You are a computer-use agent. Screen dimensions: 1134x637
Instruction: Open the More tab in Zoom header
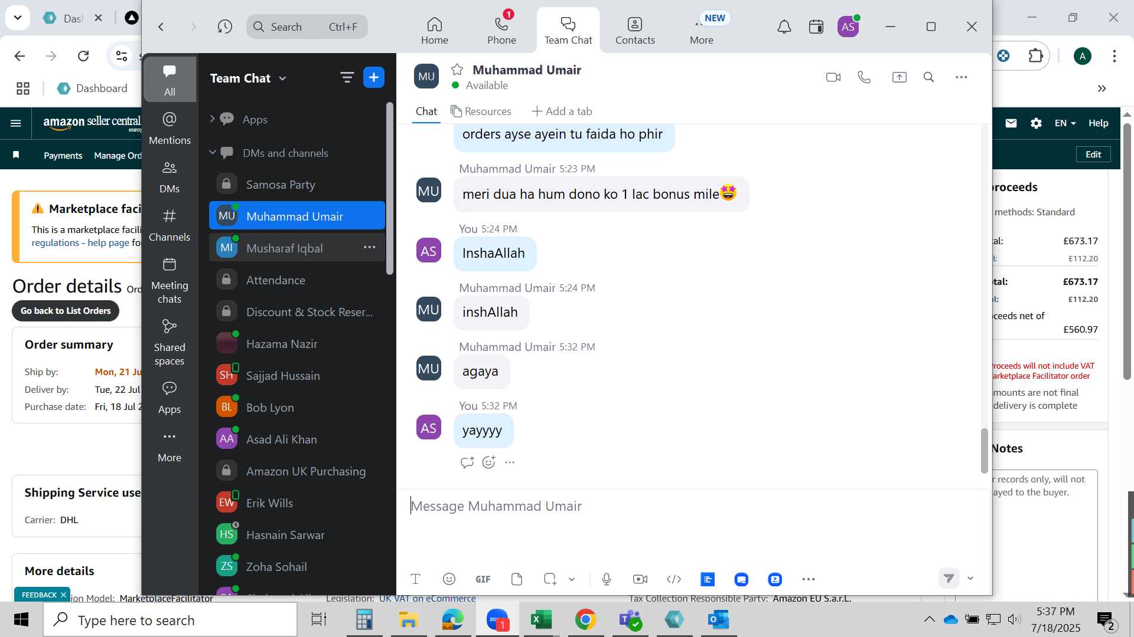pyautogui.click(x=702, y=31)
